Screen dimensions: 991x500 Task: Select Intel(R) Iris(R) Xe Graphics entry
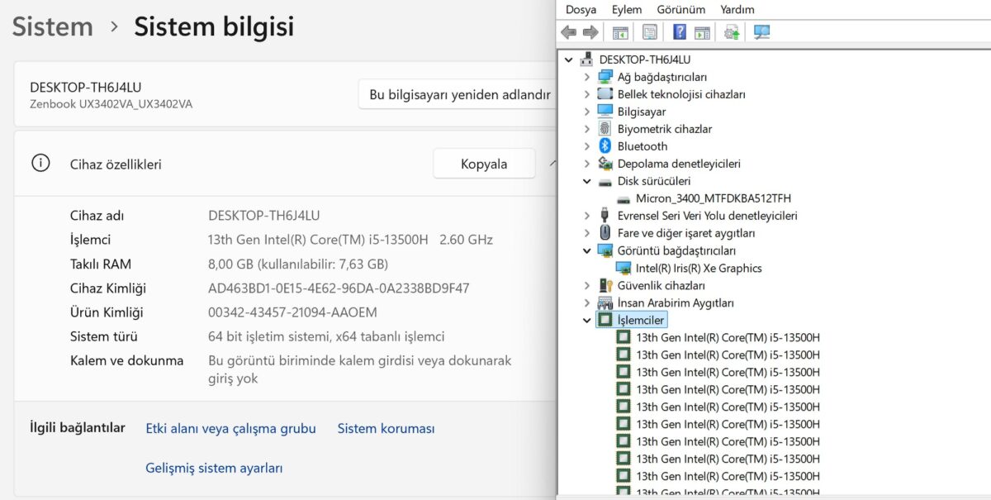[x=699, y=268]
